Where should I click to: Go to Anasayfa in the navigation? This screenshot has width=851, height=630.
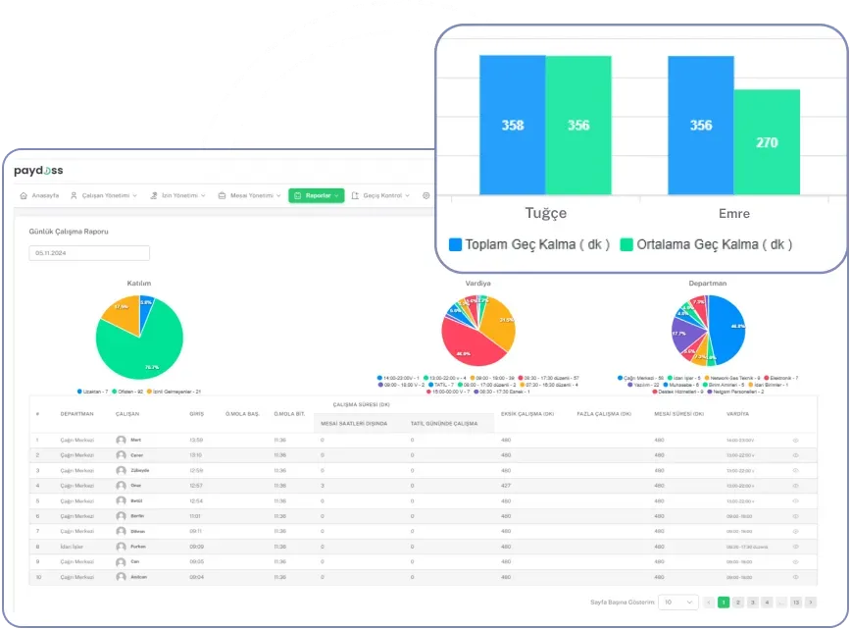click(39, 195)
